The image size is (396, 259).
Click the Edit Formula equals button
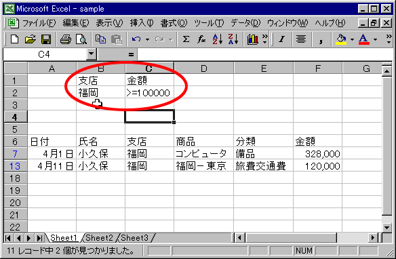tap(131, 54)
